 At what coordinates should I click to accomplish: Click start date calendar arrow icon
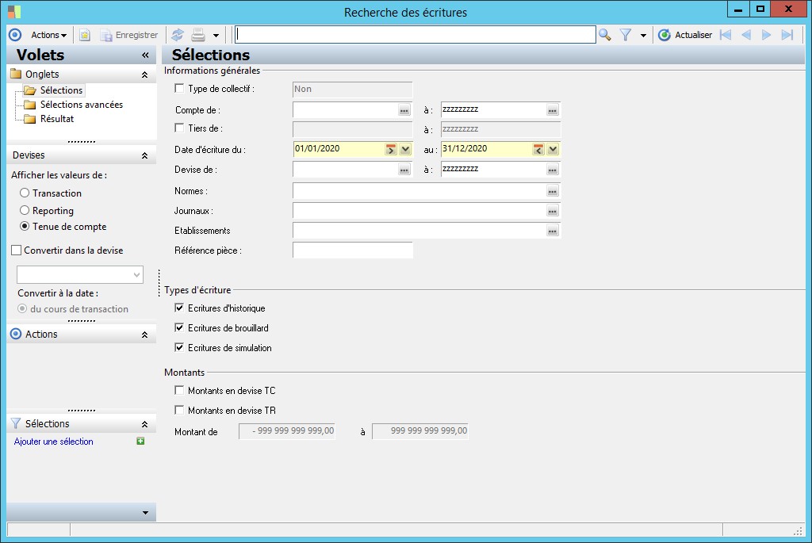390,150
